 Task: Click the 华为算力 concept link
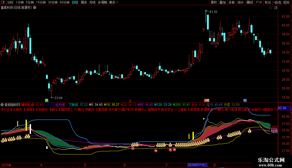click(x=115, y=110)
